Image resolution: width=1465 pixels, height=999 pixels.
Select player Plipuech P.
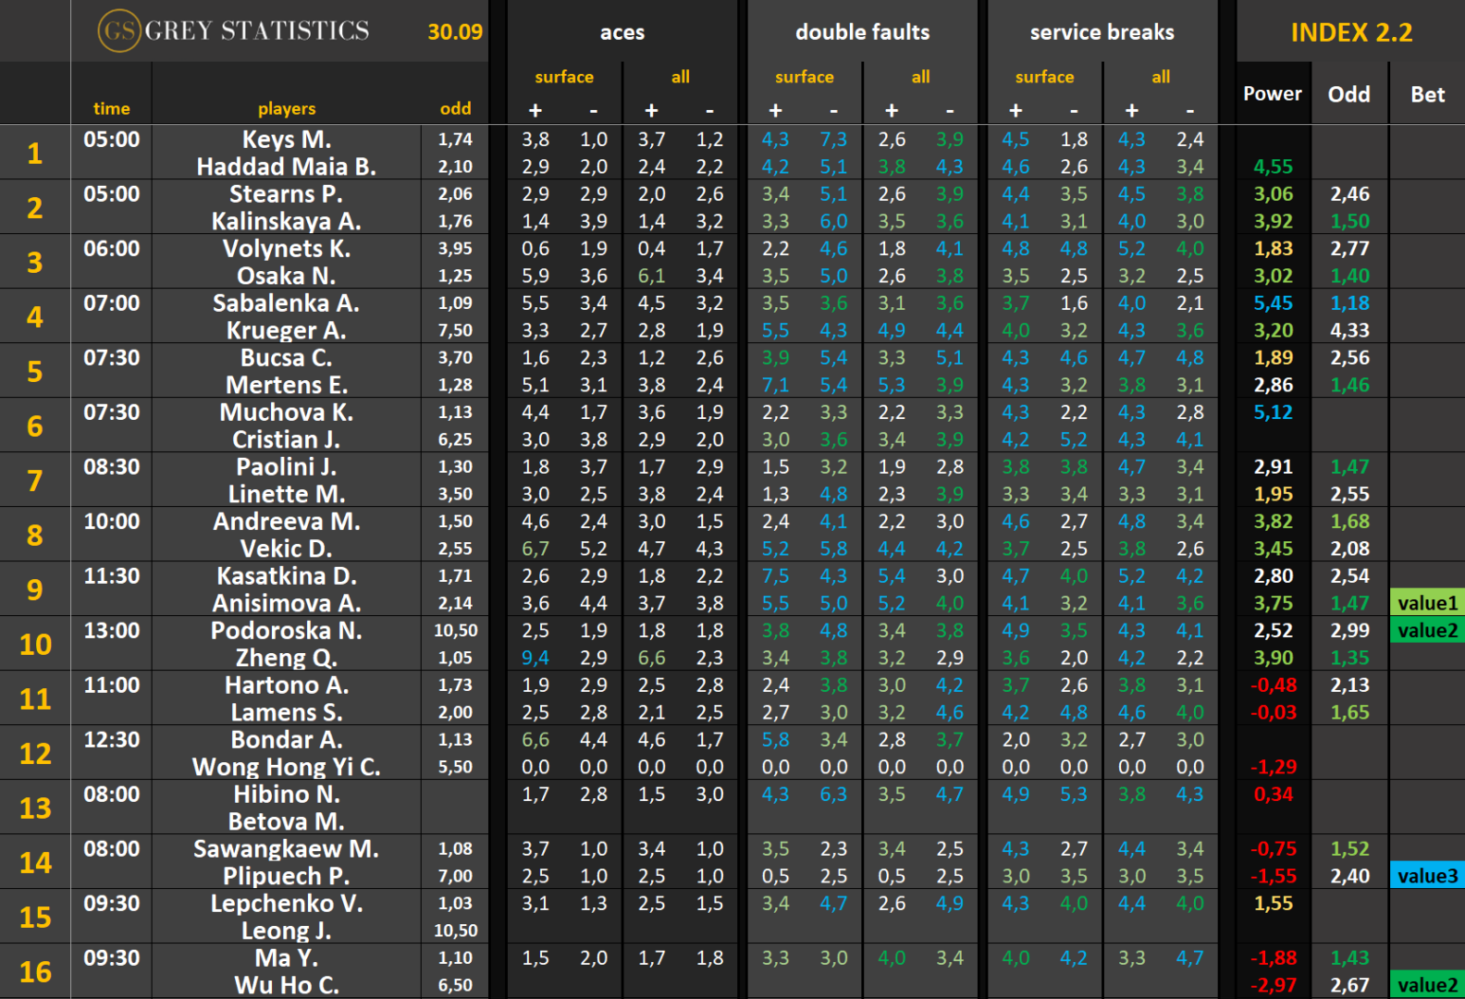coord(287,876)
